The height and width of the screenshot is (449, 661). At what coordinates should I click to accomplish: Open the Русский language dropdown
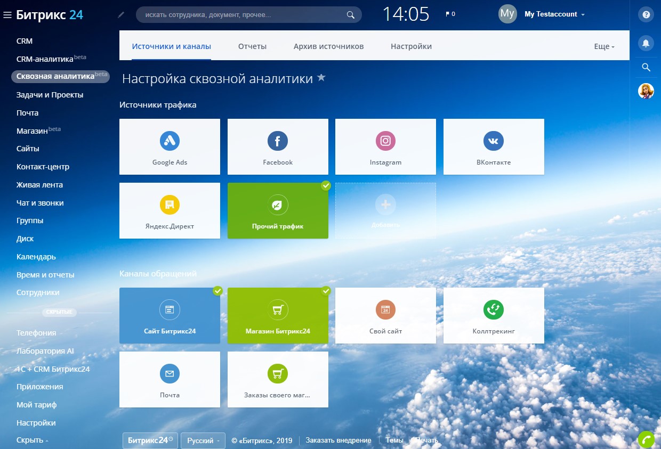coord(203,440)
